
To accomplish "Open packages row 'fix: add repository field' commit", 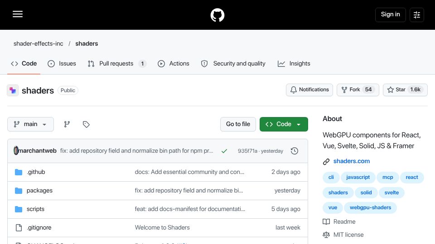I will click(189, 191).
